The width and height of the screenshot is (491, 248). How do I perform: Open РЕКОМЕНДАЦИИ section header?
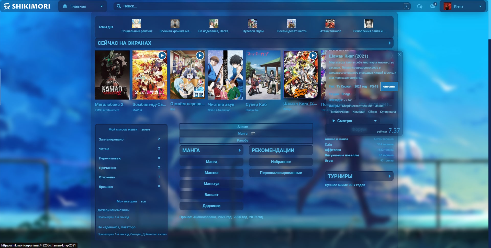281,150
